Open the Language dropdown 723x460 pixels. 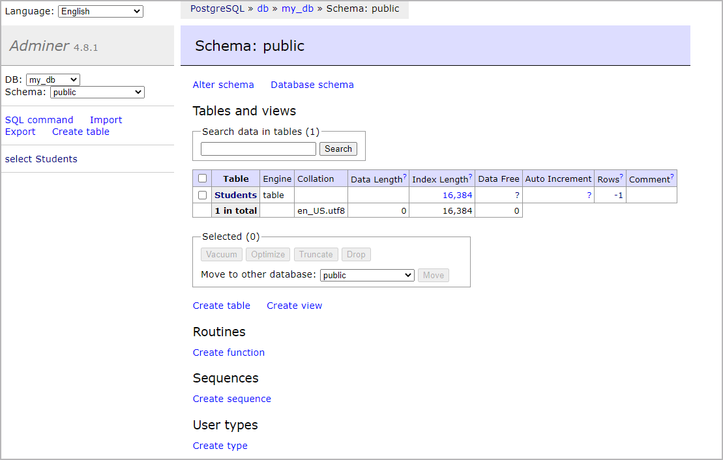(100, 12)
